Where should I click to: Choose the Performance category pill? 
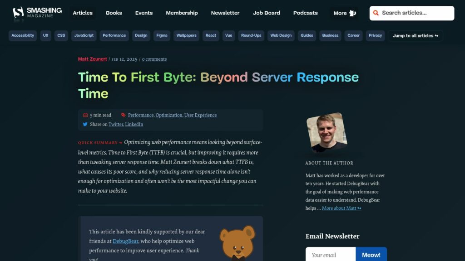(114, 35)
